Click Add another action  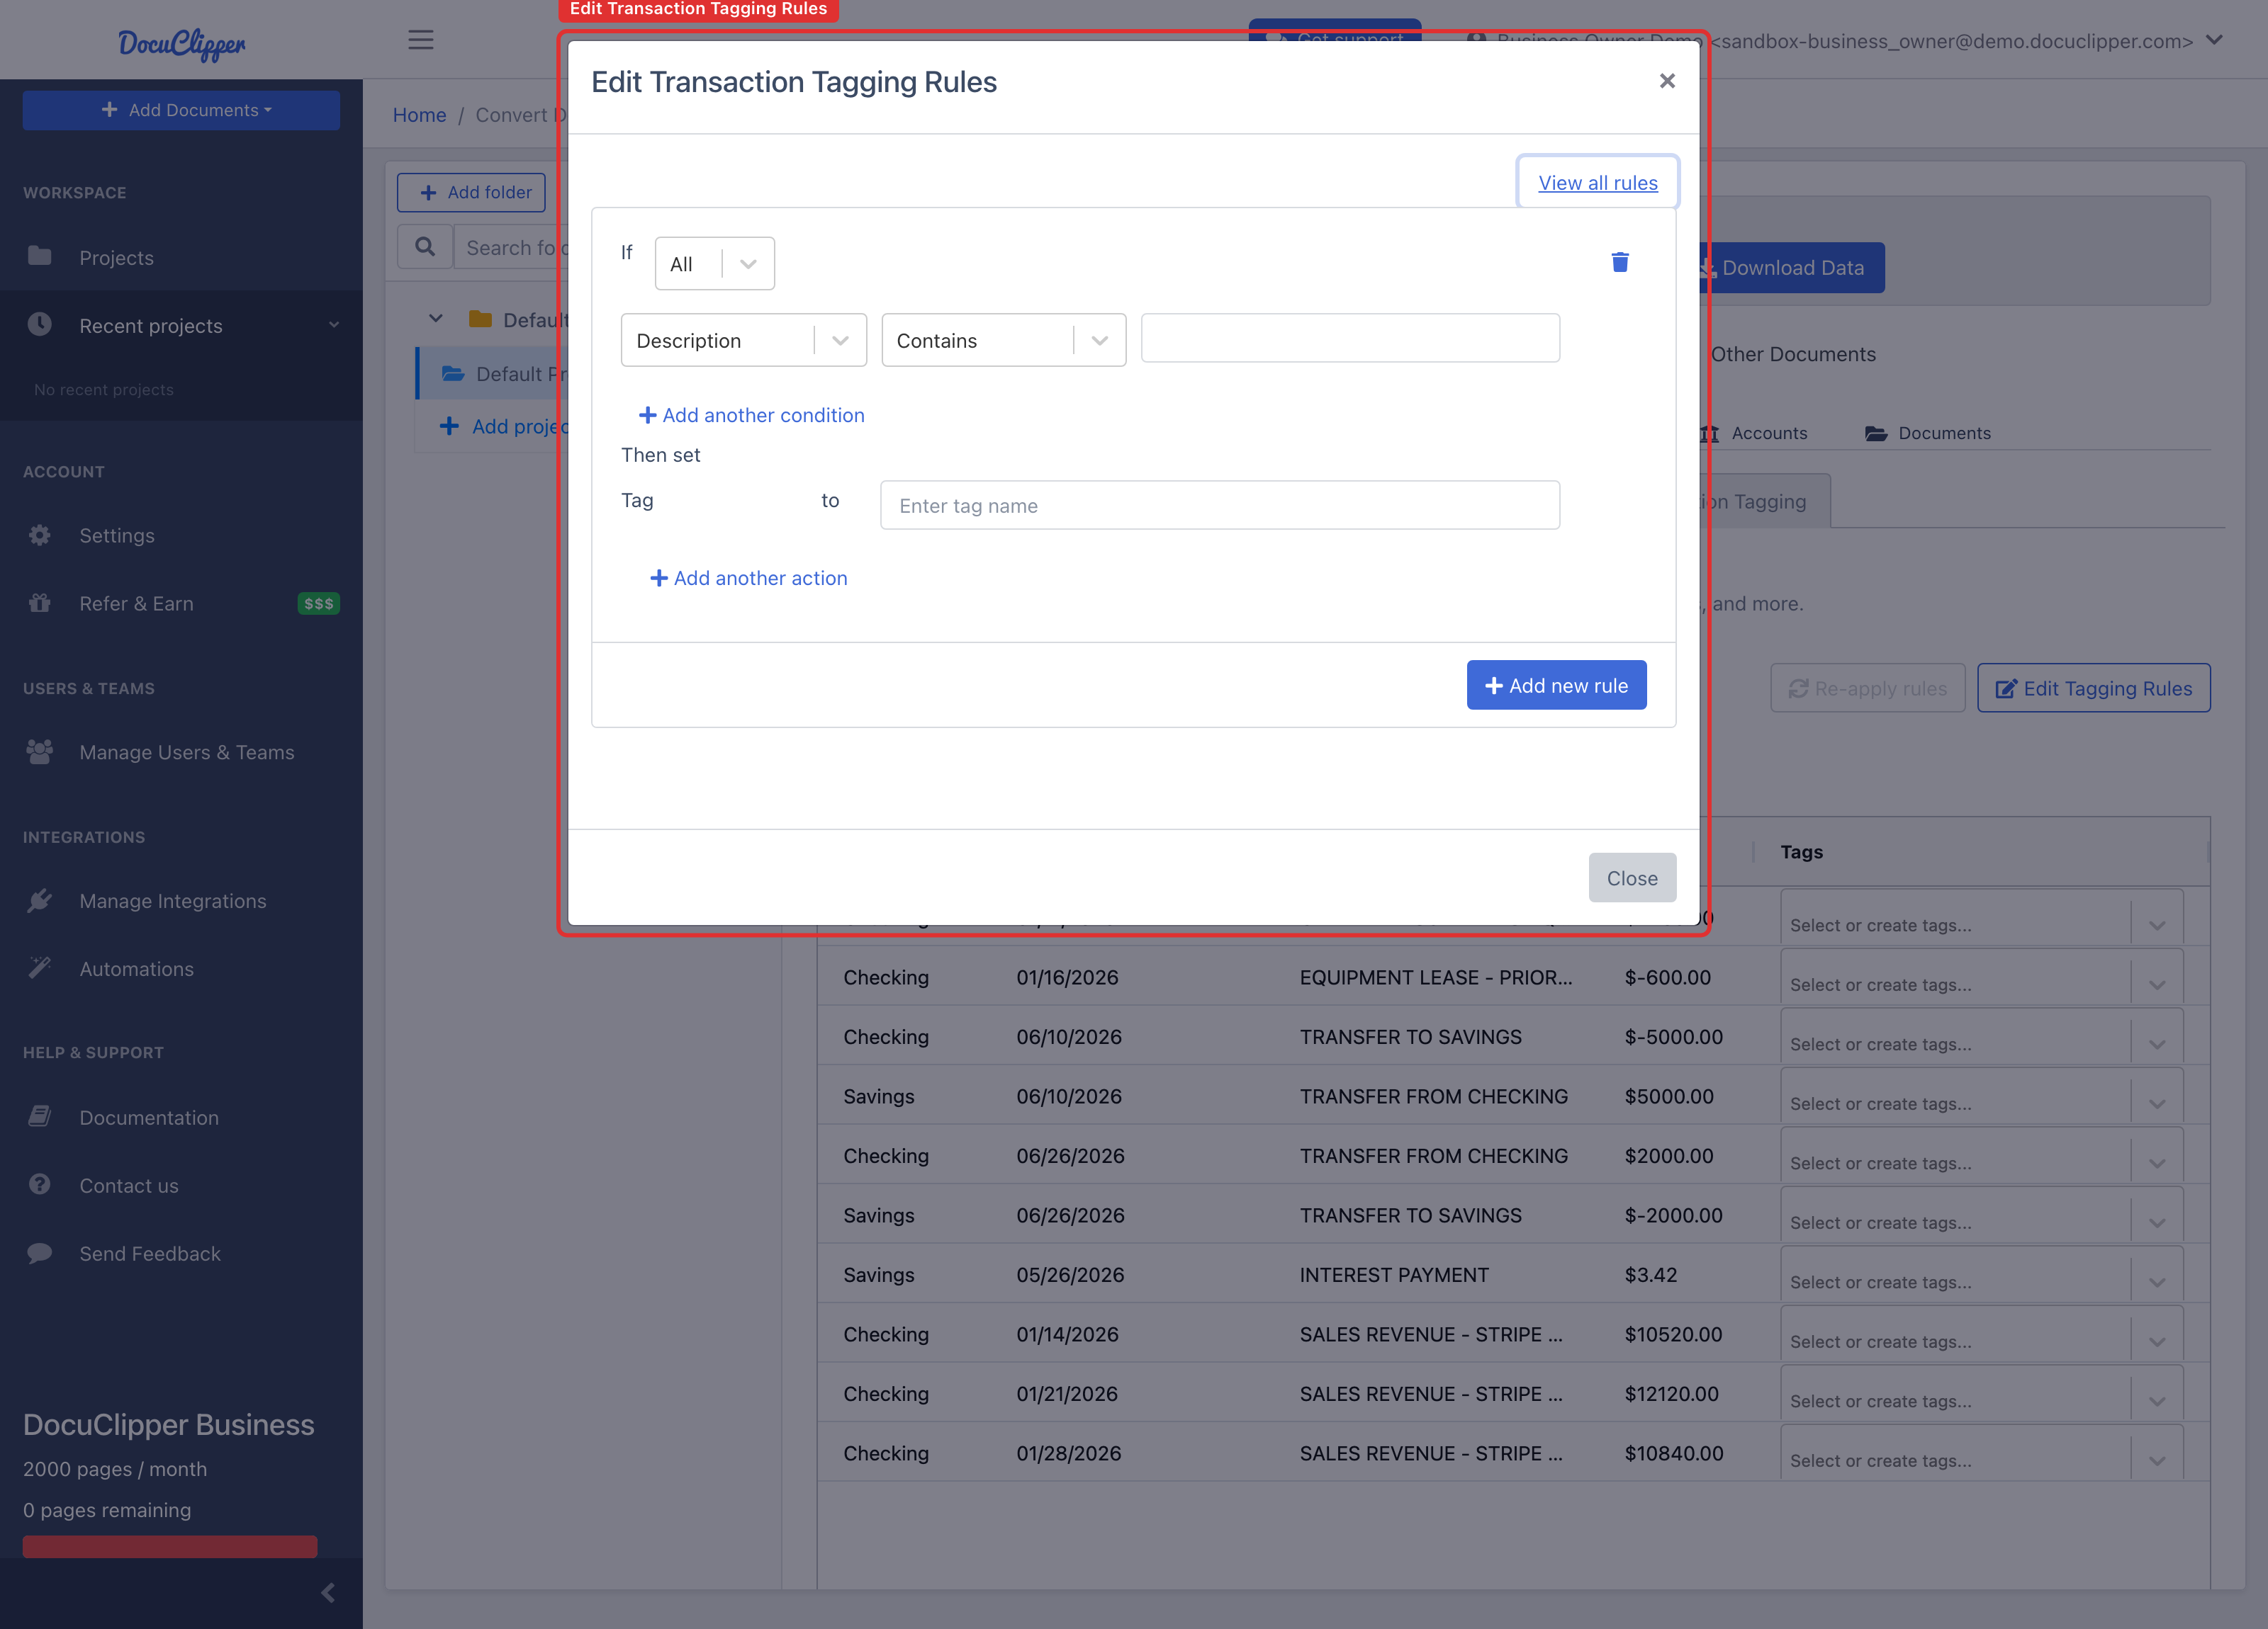click(x=748, y=578)
